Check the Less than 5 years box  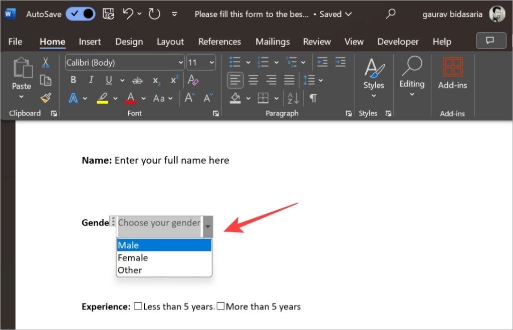click(138, 306)
